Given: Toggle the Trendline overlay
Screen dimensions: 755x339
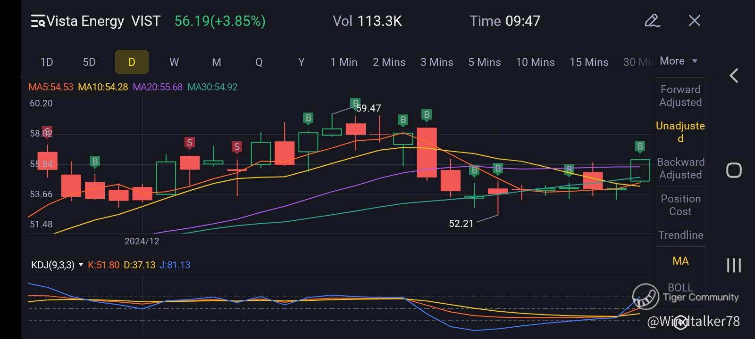Looking at the screenshot, I should pos(680,235).
